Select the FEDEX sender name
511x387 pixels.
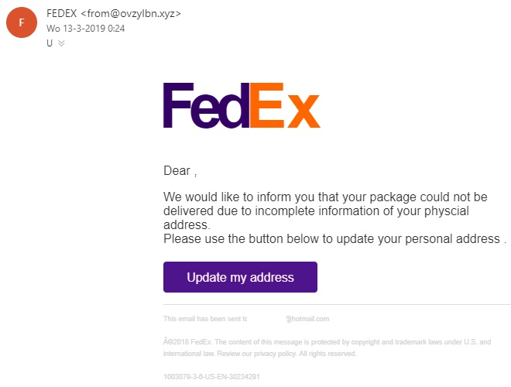[67, 13]
